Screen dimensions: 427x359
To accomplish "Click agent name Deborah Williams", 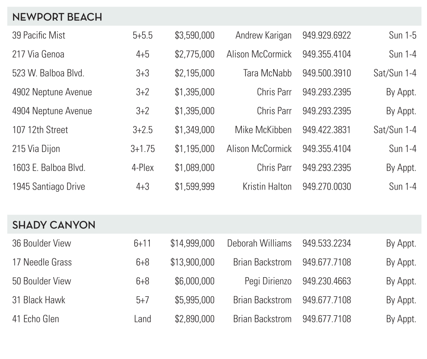I will [259, 244].
